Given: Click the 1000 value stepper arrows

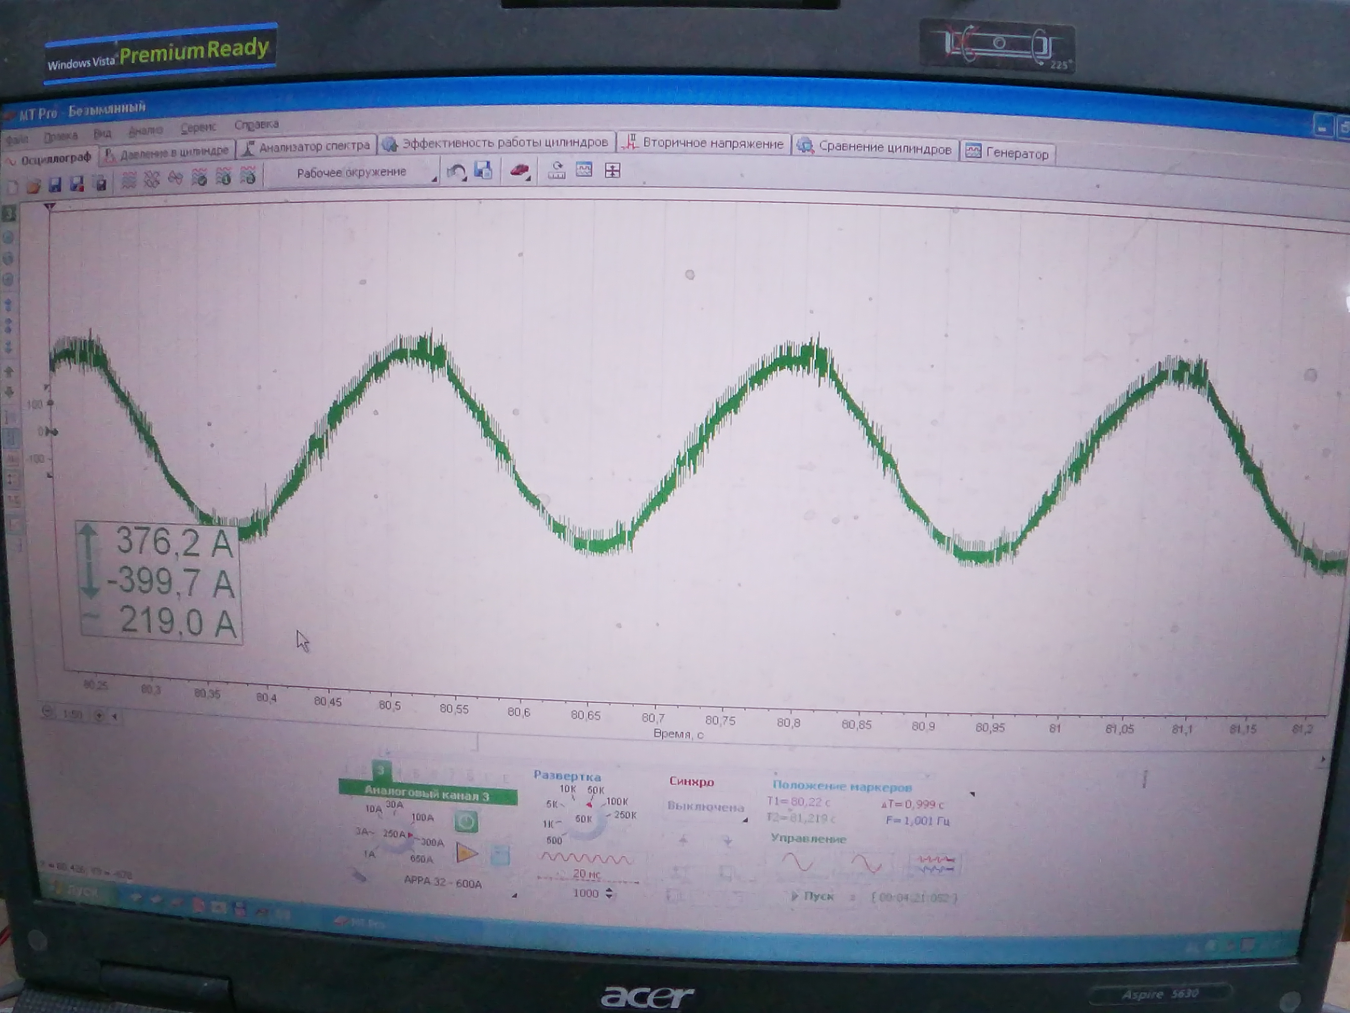Looking at the screenshot, I should pyautogui.click(x=608, y=893).
